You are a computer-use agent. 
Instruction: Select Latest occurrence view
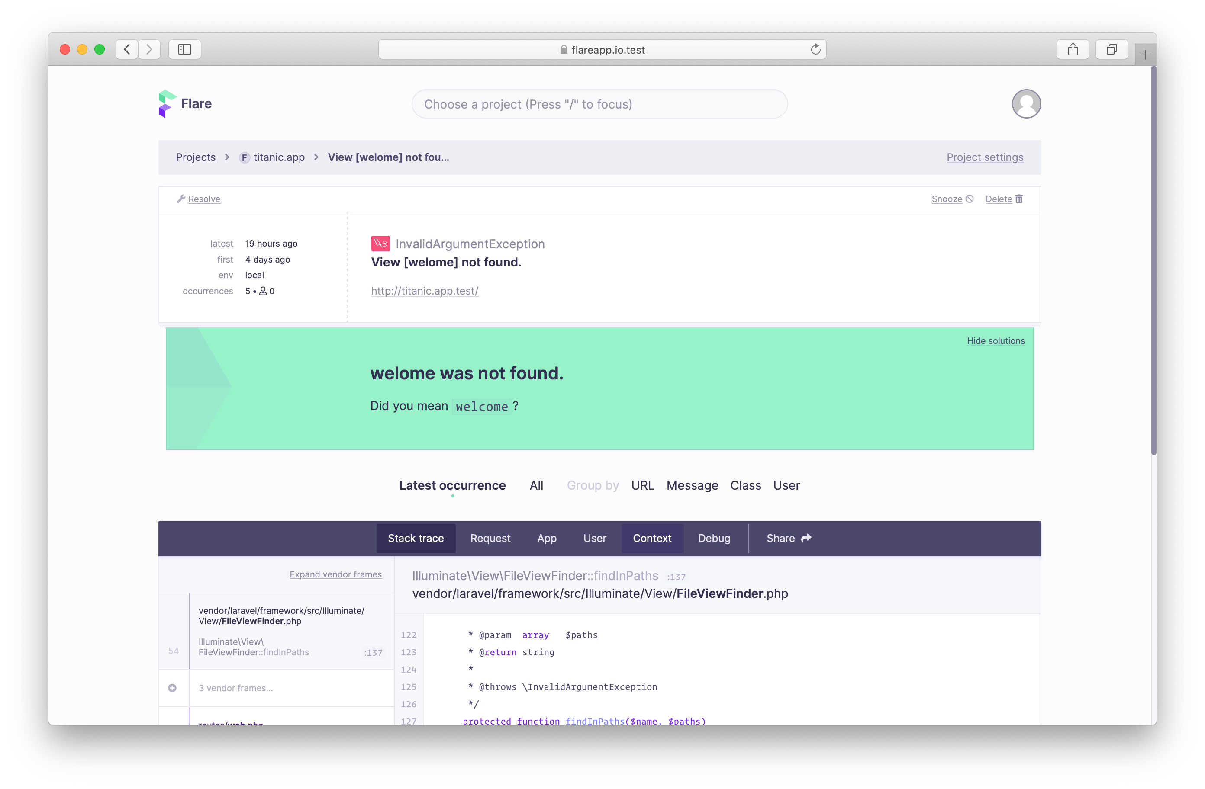click(452, 485)
